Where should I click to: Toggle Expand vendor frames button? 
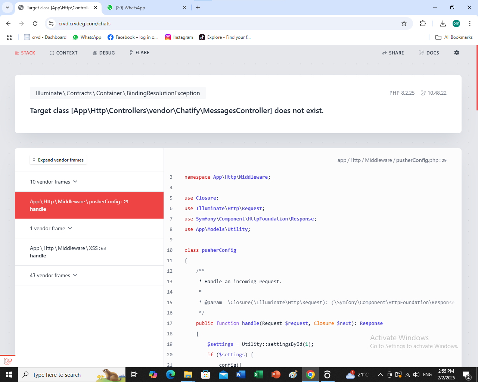point(58,160)
